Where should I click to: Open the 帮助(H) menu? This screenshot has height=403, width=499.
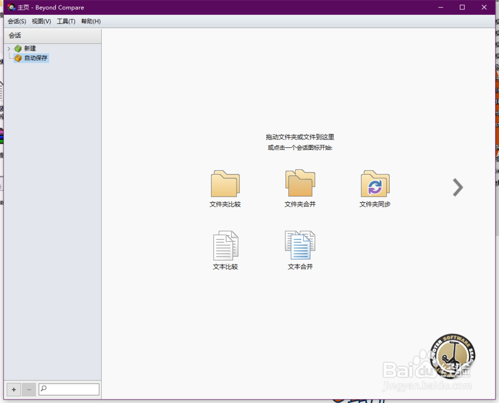pos(91,21)
